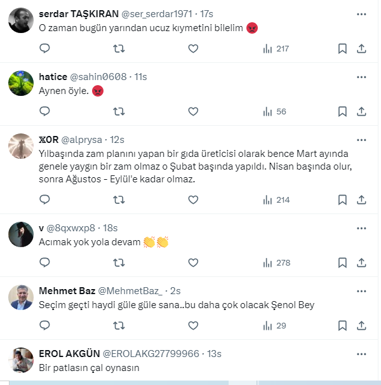
Task: Reply to serdar TAŞKIRAN's tweet
Action: (44, 48)
